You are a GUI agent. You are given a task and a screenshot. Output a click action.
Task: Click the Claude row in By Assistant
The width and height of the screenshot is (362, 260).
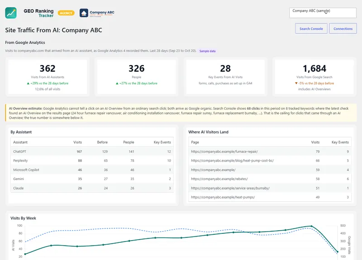pos(92,188)
